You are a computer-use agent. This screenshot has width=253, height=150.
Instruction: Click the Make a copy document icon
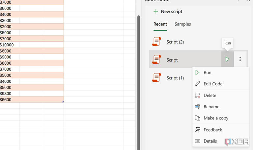click(198, 118)
